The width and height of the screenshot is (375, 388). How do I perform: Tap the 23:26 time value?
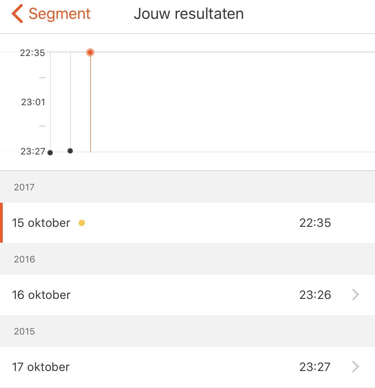315,295
